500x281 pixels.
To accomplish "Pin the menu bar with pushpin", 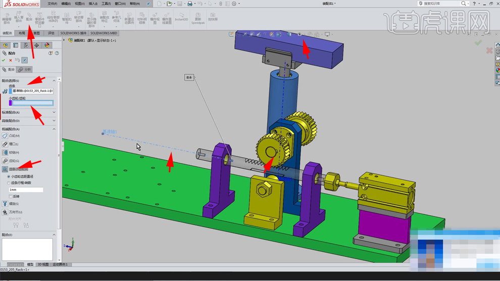I will pyautogui.click(x=148, y=4).
